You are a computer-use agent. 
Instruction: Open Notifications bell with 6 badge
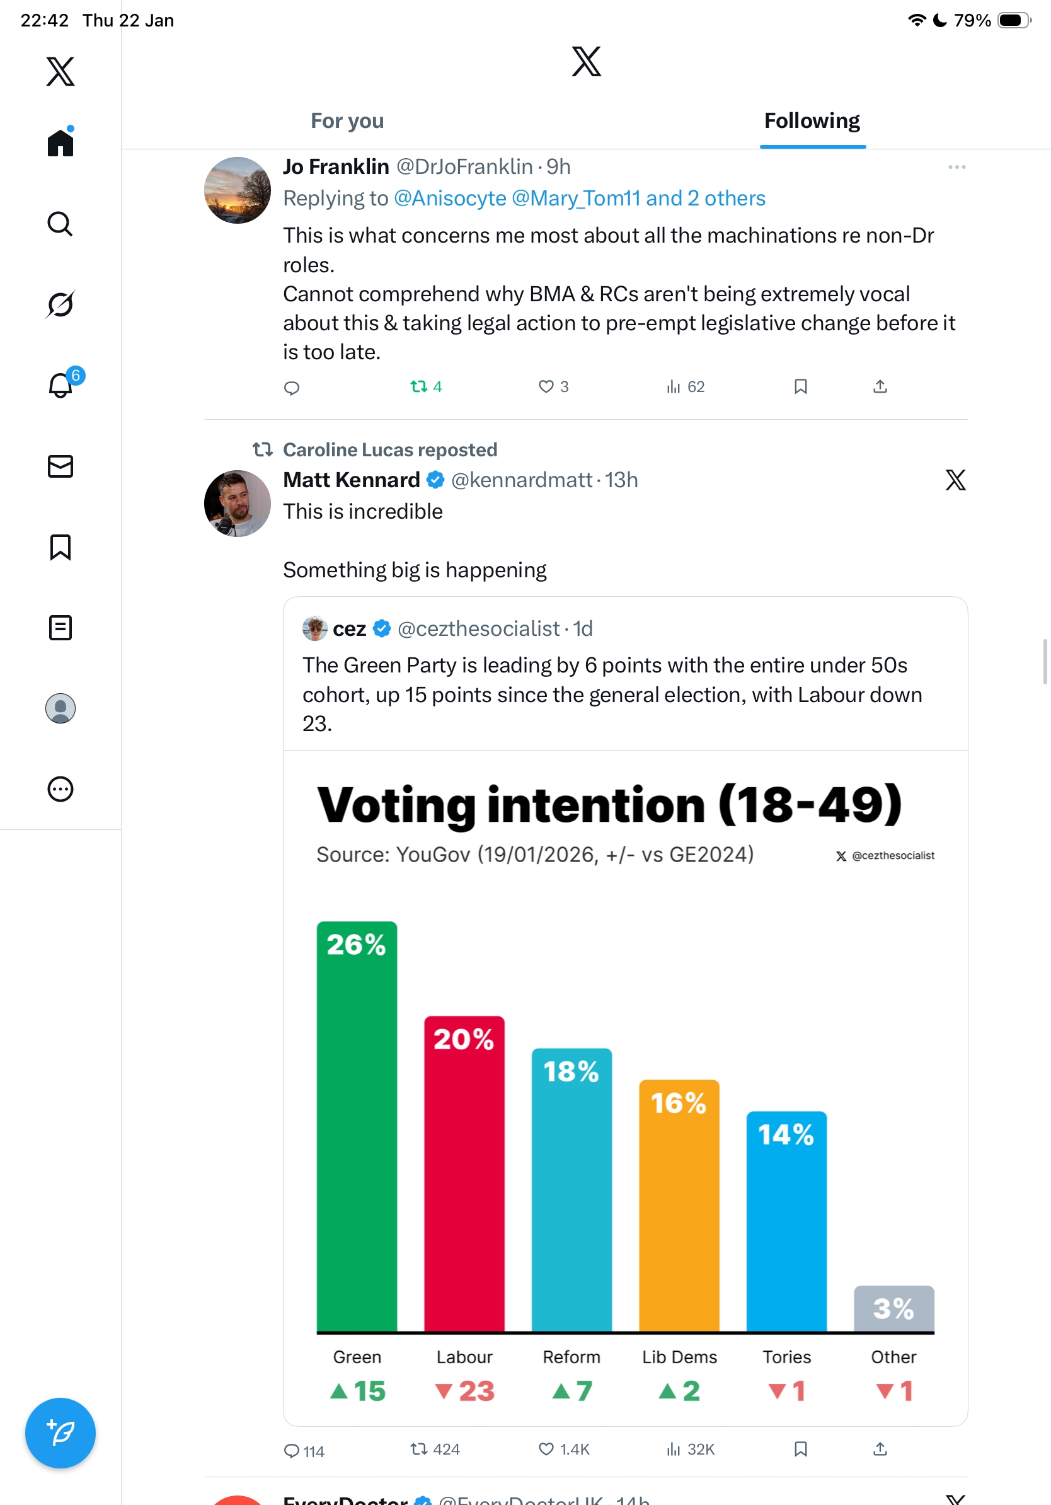61,386
